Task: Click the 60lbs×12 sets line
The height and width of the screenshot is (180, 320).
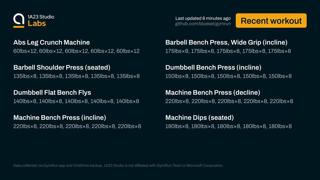Action: click(76, 51)
